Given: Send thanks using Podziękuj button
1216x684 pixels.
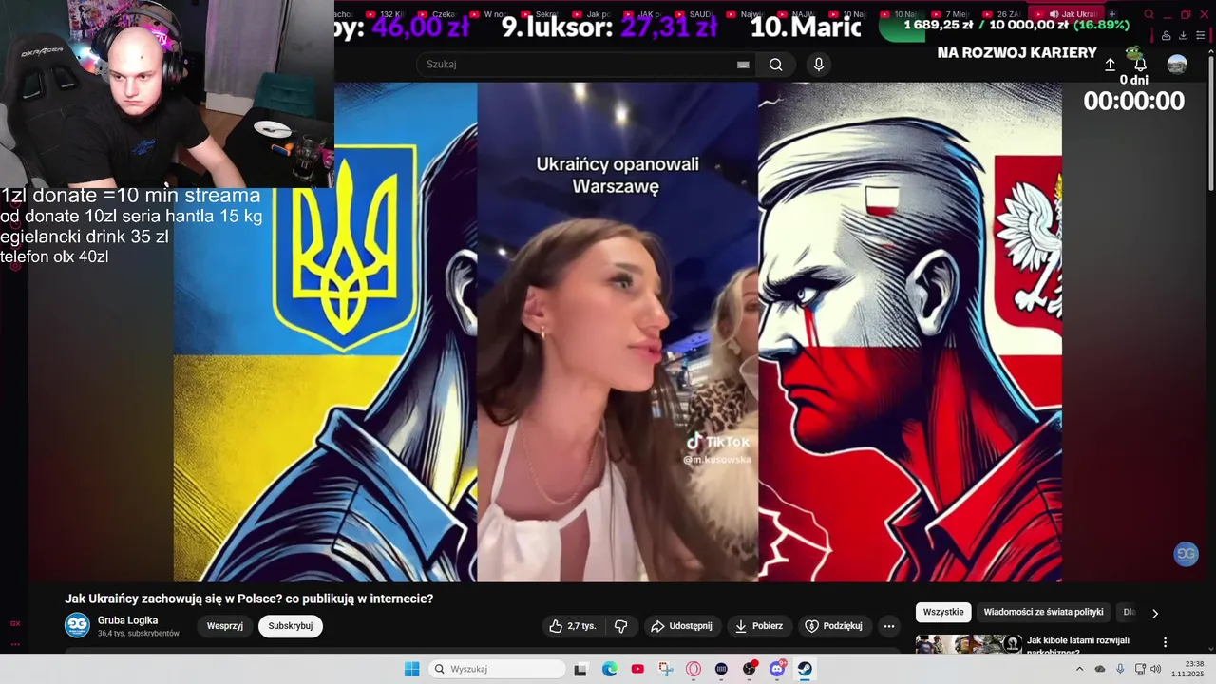Looking at the screenshot, I should click(834, 626).
